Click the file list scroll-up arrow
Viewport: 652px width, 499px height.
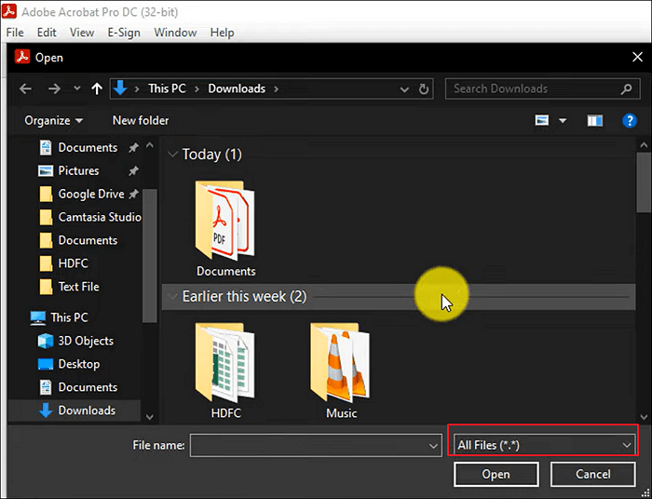tap(644, 145)
